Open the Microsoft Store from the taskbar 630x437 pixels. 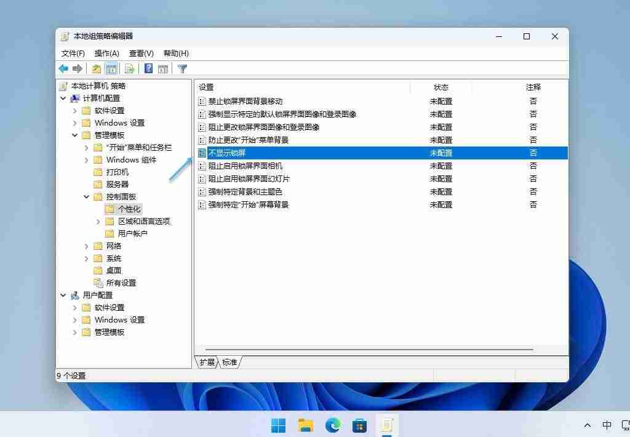click(x=359, y=425)
